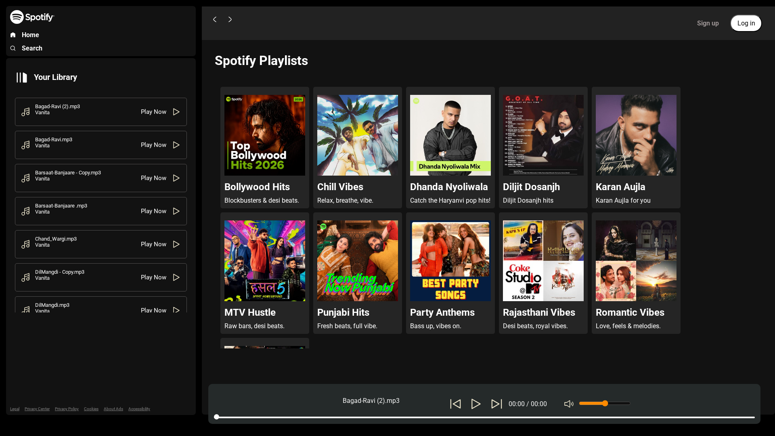Click the Your Library icon

click(x=22, y=78)
